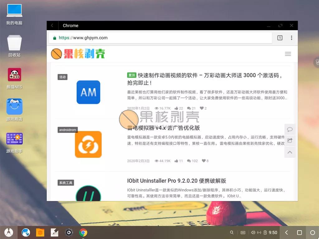This screenshot has height=239, width=319.
Task: Click the floating share icon
Action: (x=290, y=140)
